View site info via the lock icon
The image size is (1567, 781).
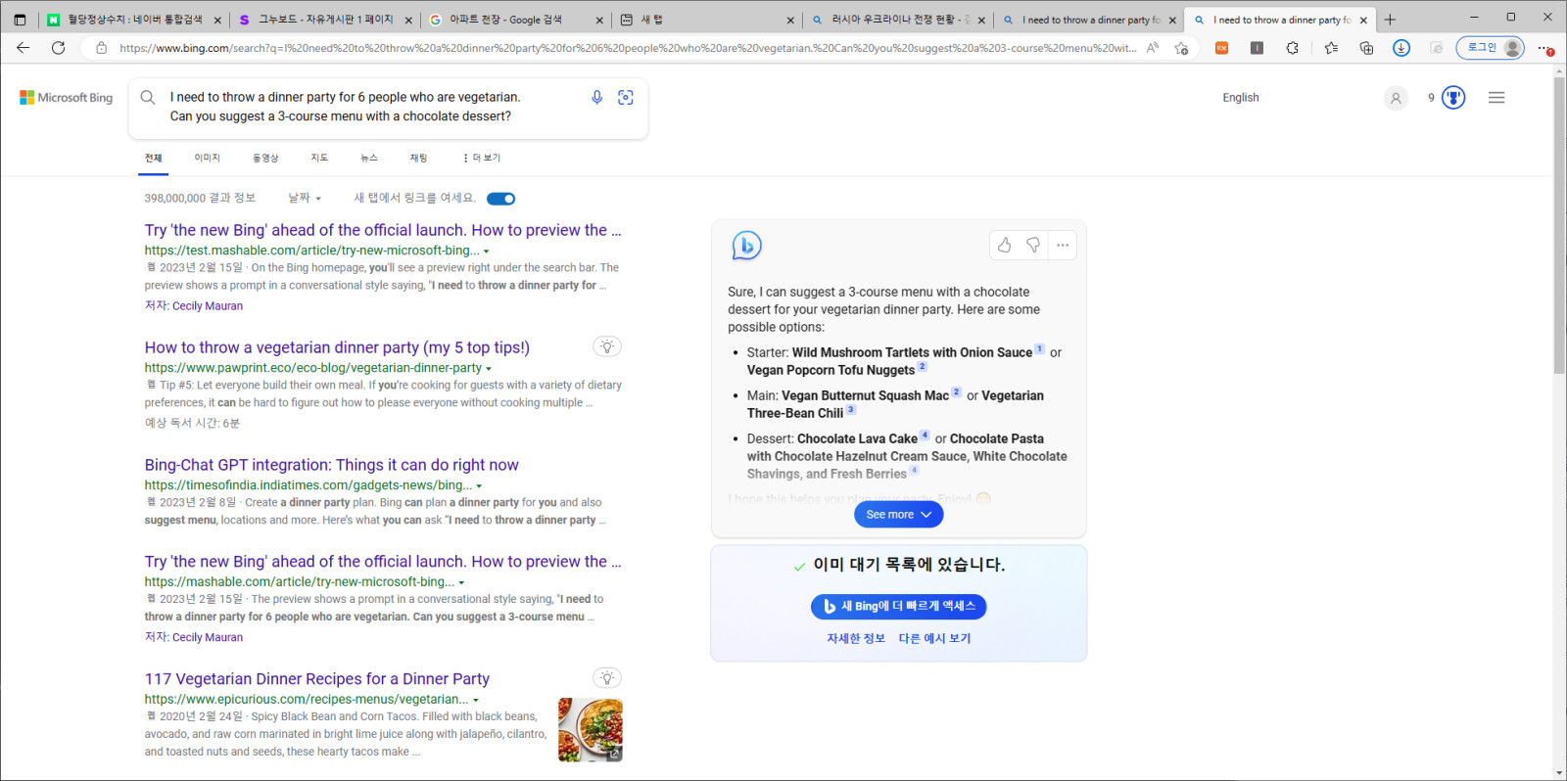point(101,47)
